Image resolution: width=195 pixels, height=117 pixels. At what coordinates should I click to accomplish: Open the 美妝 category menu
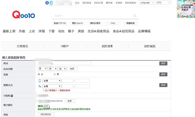tap(81, 31)
